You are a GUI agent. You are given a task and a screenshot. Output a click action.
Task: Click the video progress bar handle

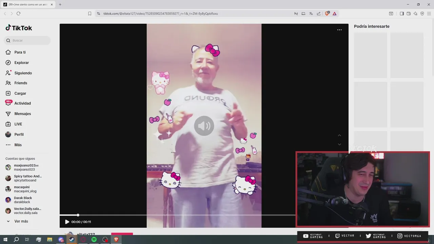click(x=78, y=215)
